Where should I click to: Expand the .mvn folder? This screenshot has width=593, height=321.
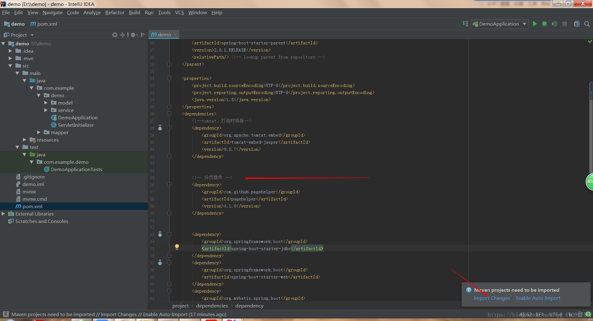click(x=10, y=58)
